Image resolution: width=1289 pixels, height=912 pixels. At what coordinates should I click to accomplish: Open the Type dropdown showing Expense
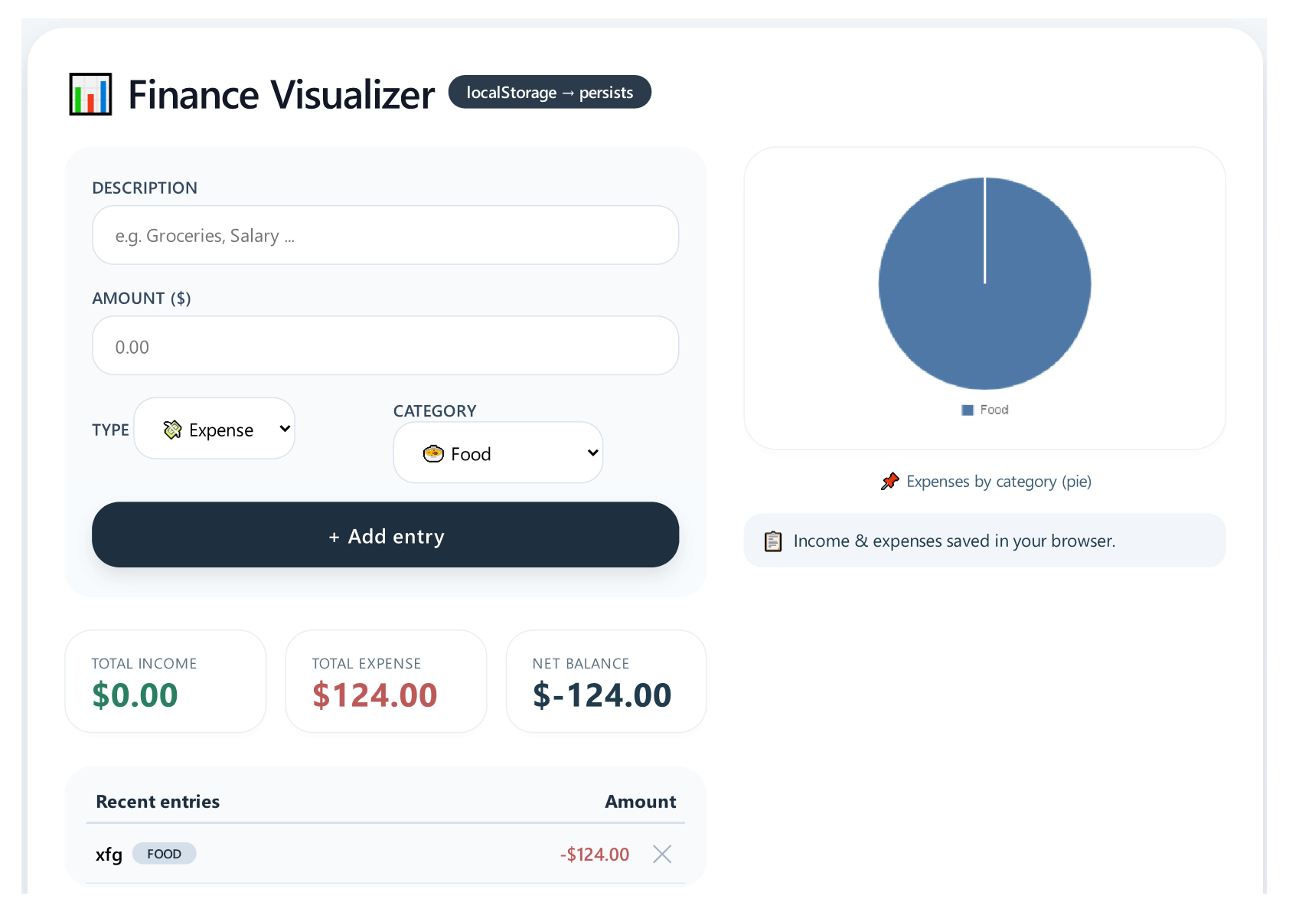(x=214, y=429)
